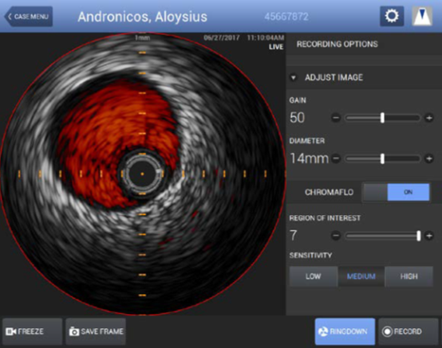442x348 pixels.
Task: Freeze the live image
Action: 32,331
